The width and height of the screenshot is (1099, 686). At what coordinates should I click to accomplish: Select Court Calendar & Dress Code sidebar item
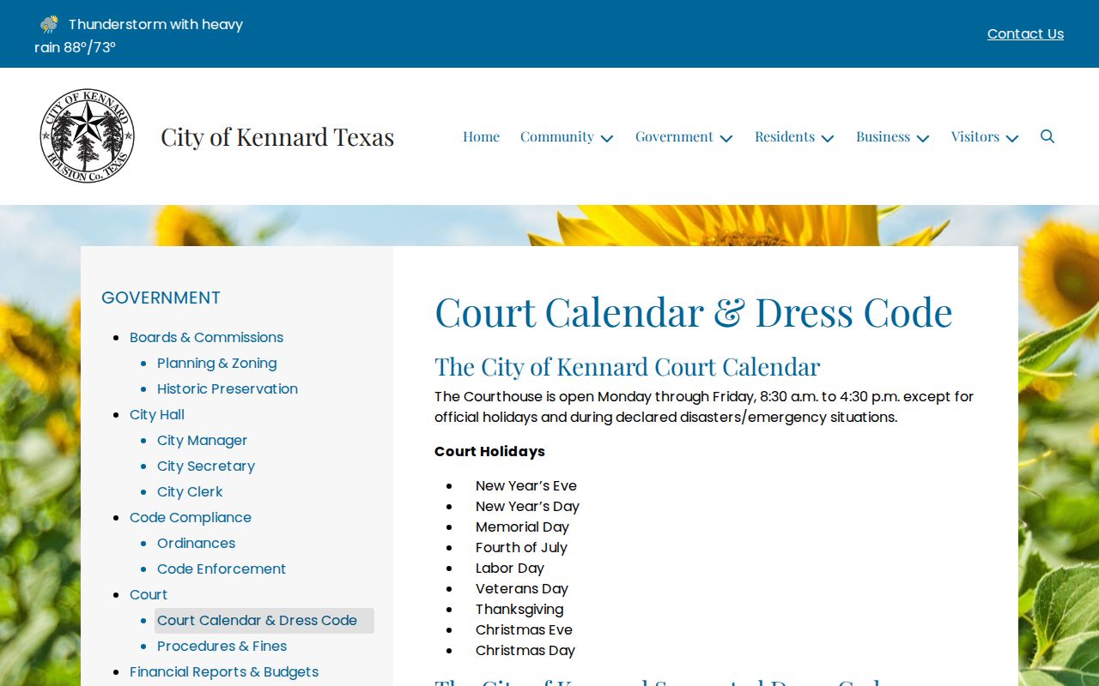pyautogui.click(x=264, y=621)
